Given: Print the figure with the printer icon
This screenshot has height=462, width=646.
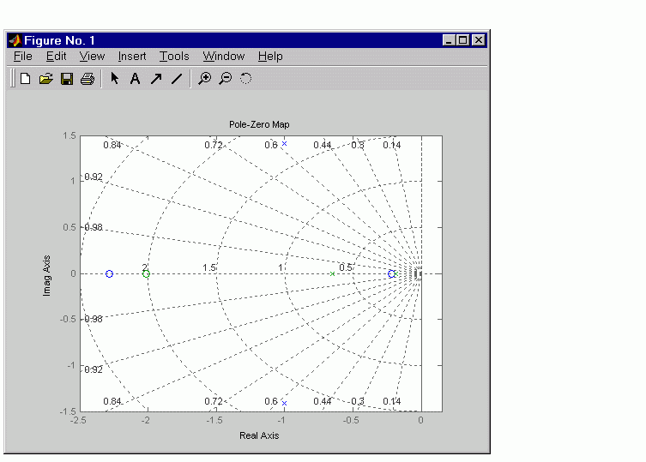Looking at the screenshot, I should click(88, 78).
